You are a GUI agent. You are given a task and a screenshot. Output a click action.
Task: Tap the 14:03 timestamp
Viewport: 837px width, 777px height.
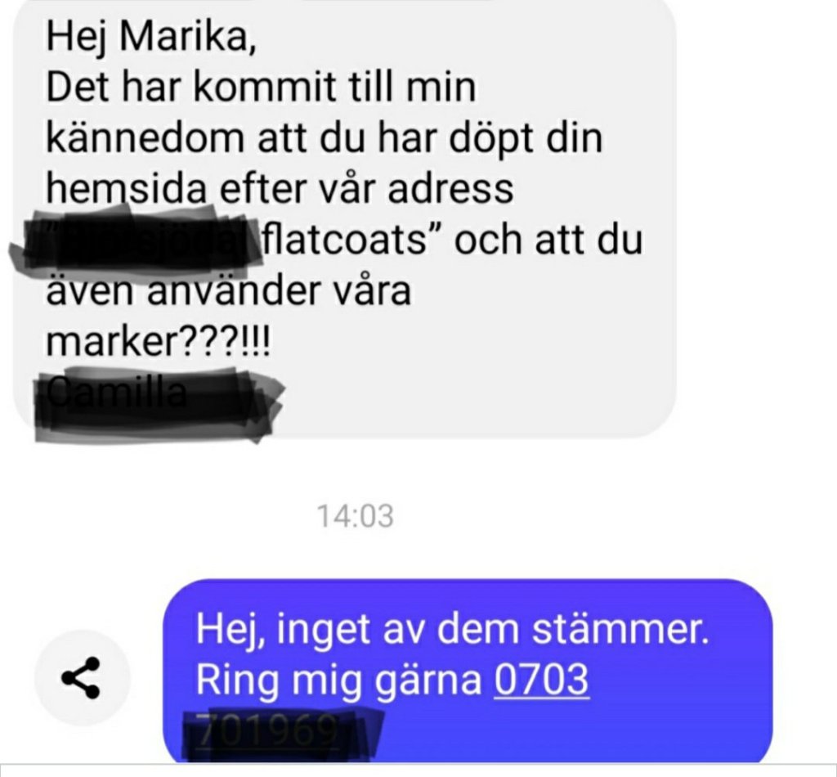coord(356,516)
